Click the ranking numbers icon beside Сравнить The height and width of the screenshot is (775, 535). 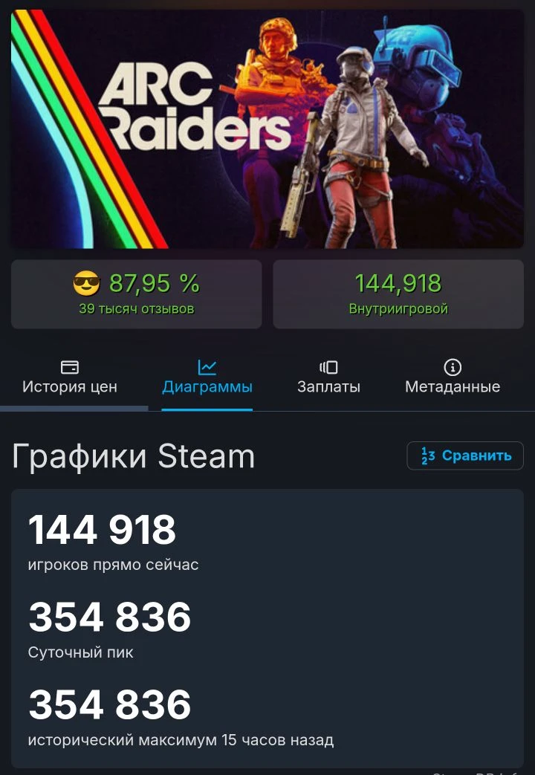coord(428,455)
